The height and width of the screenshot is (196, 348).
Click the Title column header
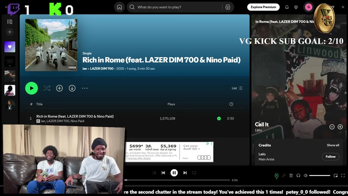39,104
